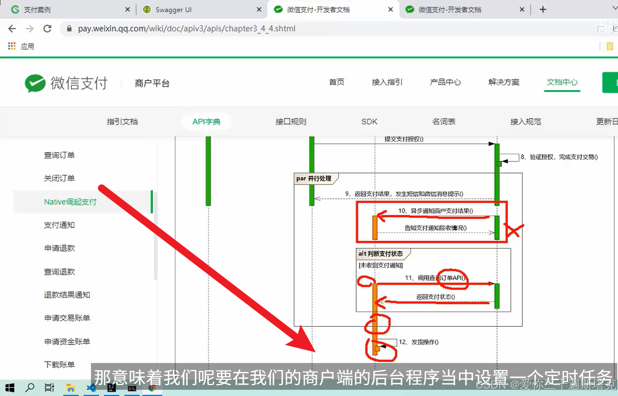Image resolution: width=618 pixels, height=396 pixels.
Task: Open the command prompt from taskbar
Action: (132, 388)
